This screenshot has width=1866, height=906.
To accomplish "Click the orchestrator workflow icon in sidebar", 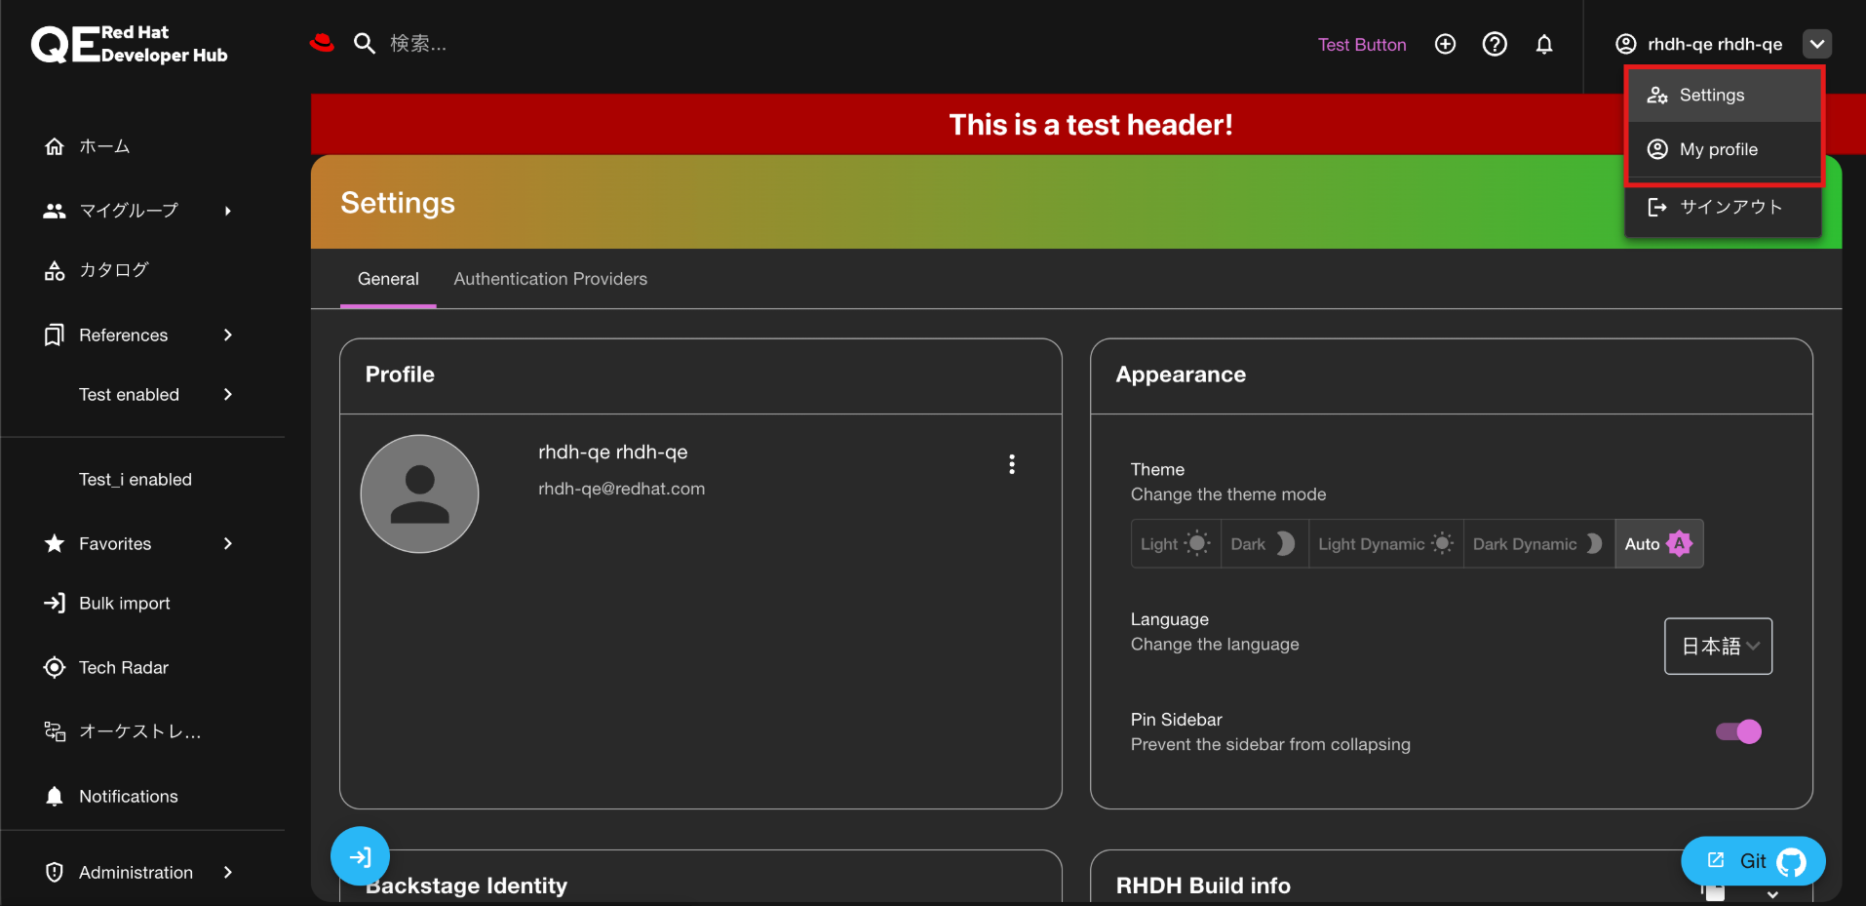I will (55, 731).
